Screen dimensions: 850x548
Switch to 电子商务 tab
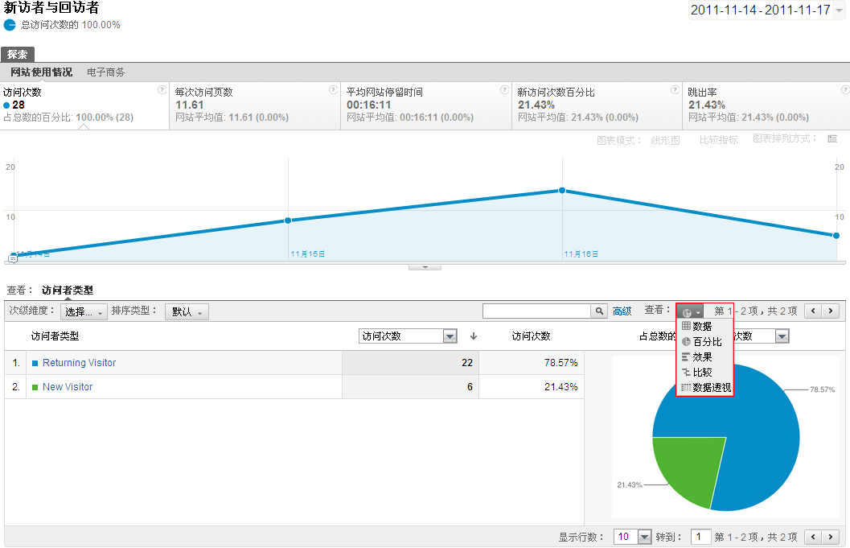(105, 72)
